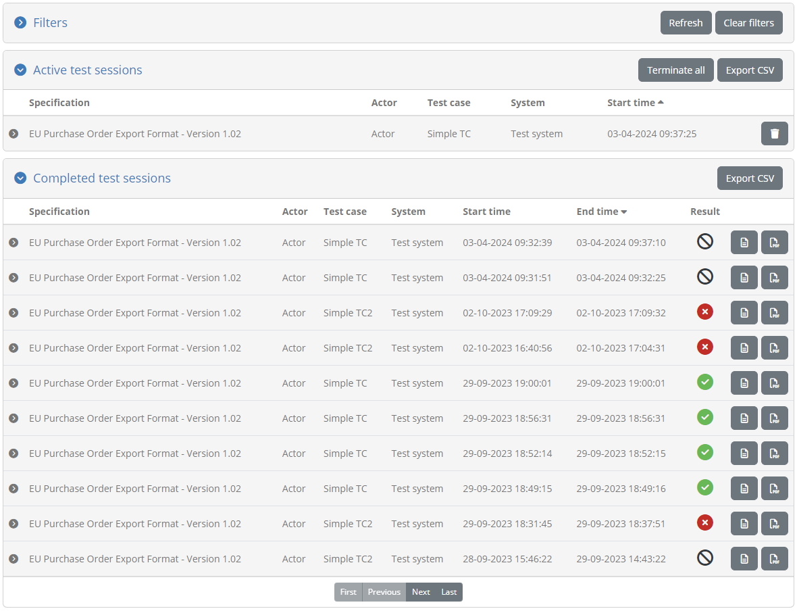View report for session ending 18:37:51
797x611 pixels.
744,524
